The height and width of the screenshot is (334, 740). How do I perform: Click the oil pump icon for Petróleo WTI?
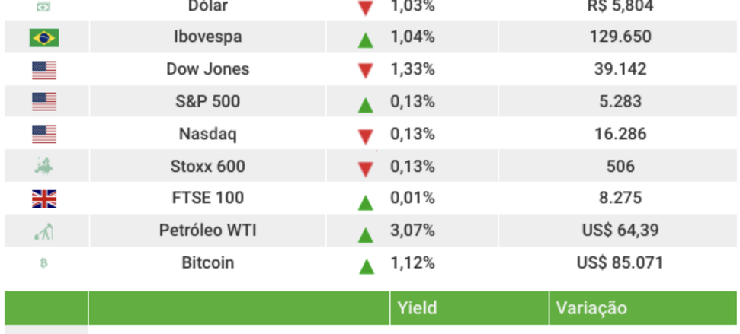point(44,231)
